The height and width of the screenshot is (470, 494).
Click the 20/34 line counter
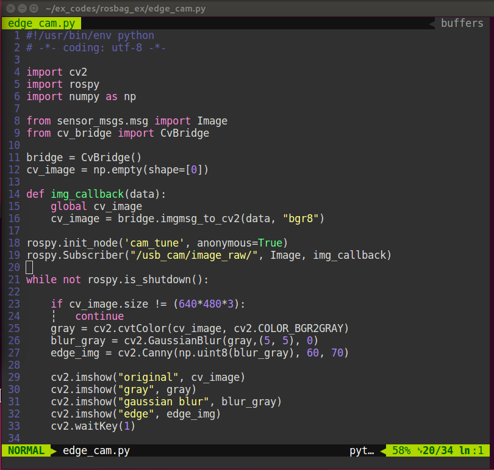tap(438, 450)
